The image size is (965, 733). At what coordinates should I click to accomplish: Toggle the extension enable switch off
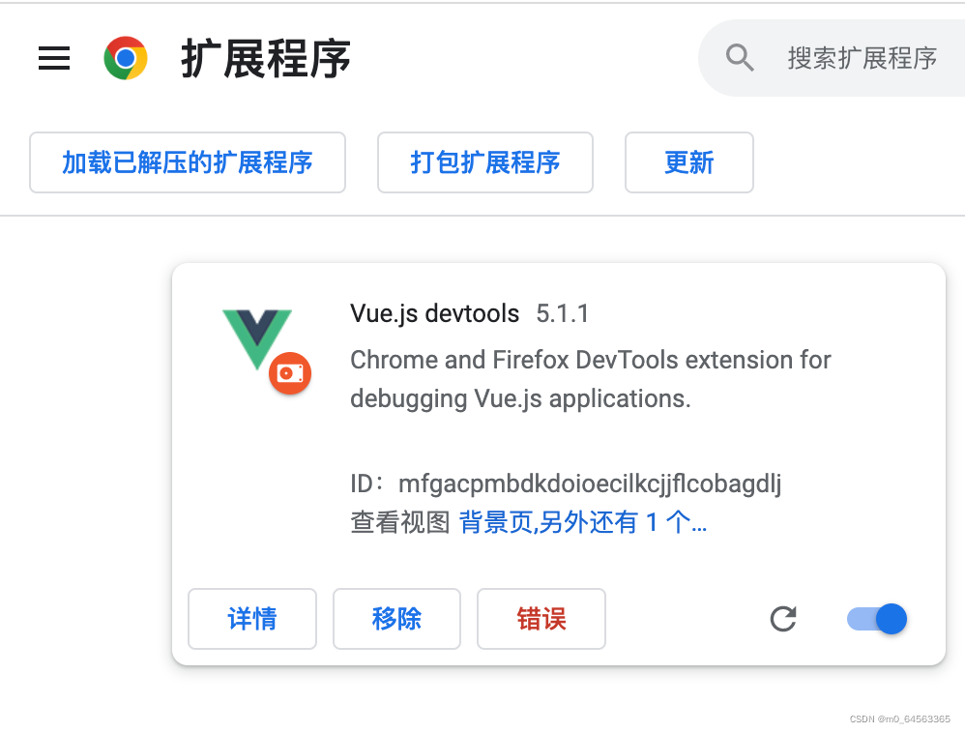click(876, 619)
